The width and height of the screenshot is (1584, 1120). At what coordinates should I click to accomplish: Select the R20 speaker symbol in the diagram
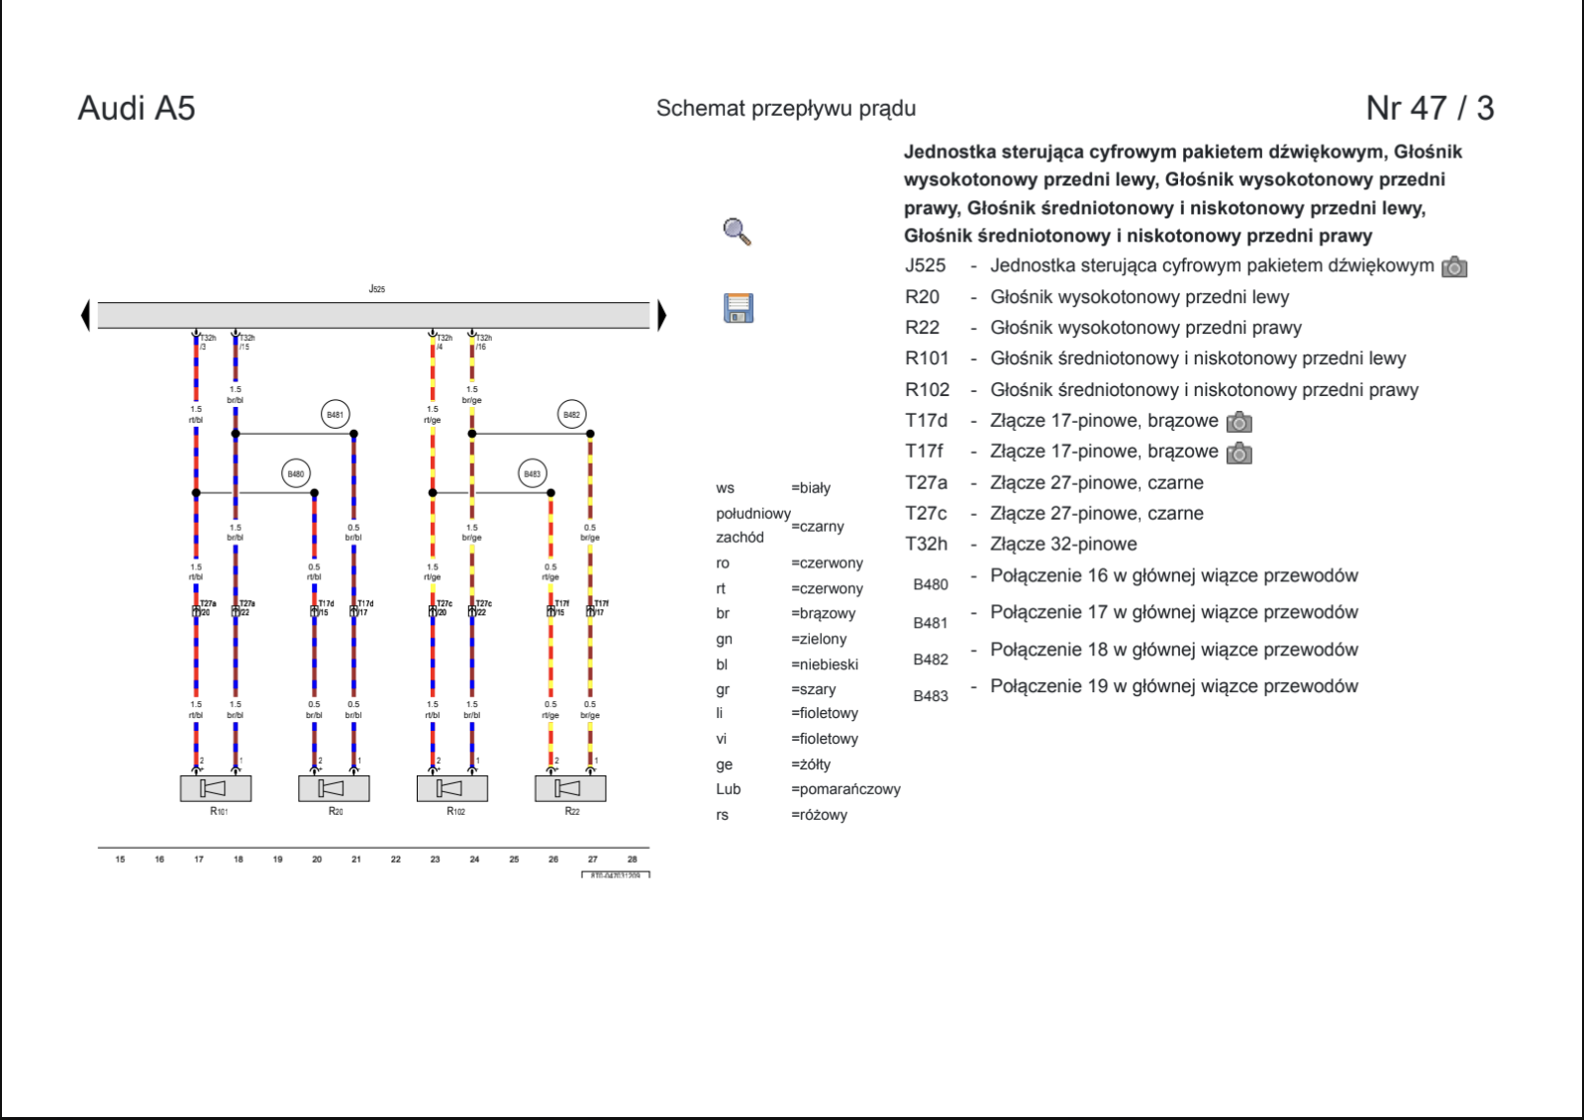coord(334,788)
